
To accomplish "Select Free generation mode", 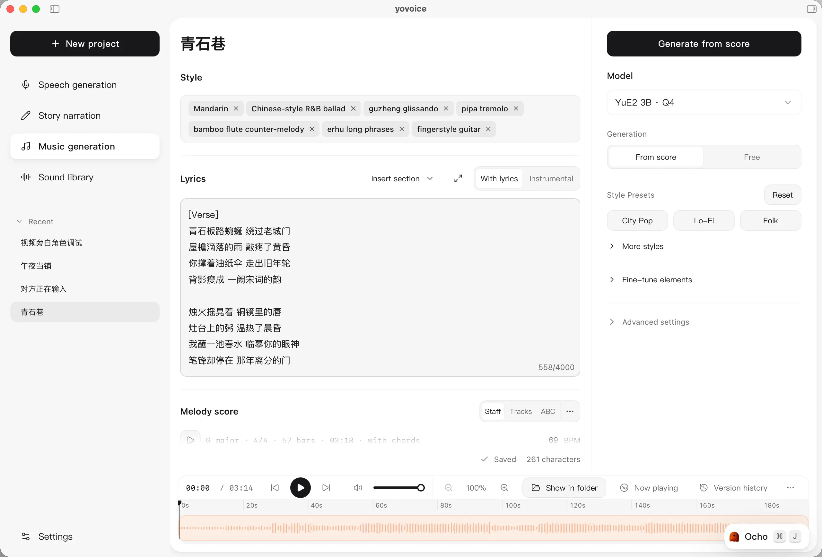I will pyautogui.click(x=752, y=157).
